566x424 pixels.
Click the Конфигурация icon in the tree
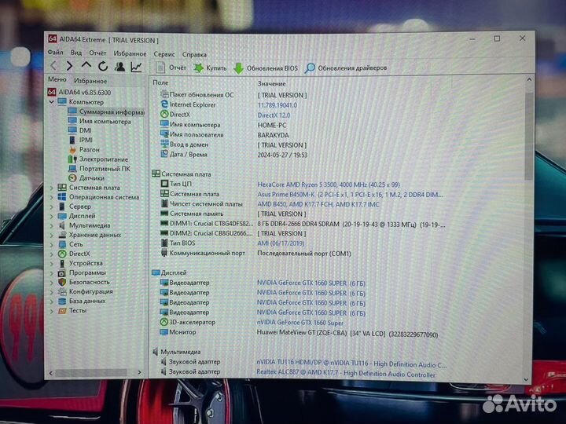(62, 291)
